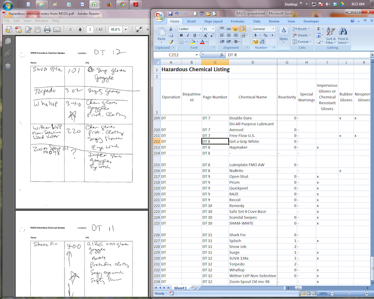Click the AutoSum sigma icon

(318, 29)
